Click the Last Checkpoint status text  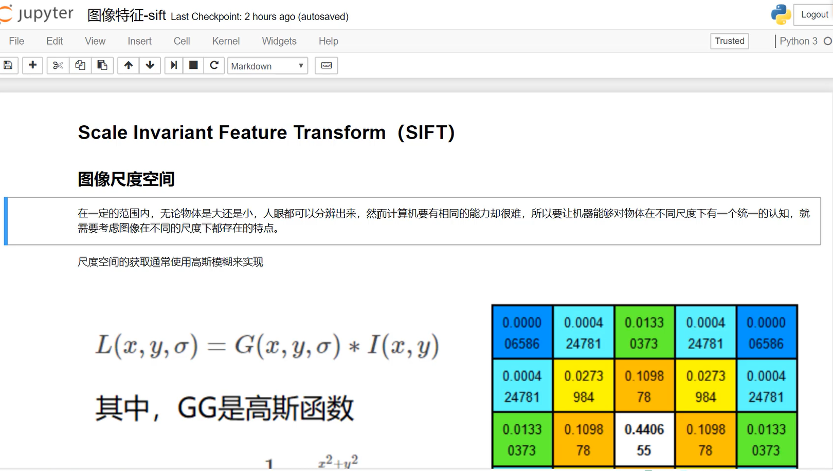tap(260, 16)
